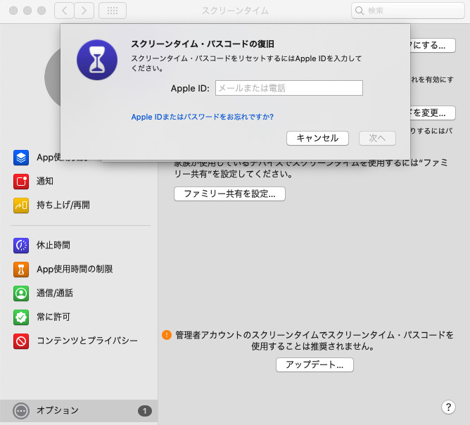Click the window title スクリーンタイム
This screenshot has height=425, width=470.
[235, 11]
